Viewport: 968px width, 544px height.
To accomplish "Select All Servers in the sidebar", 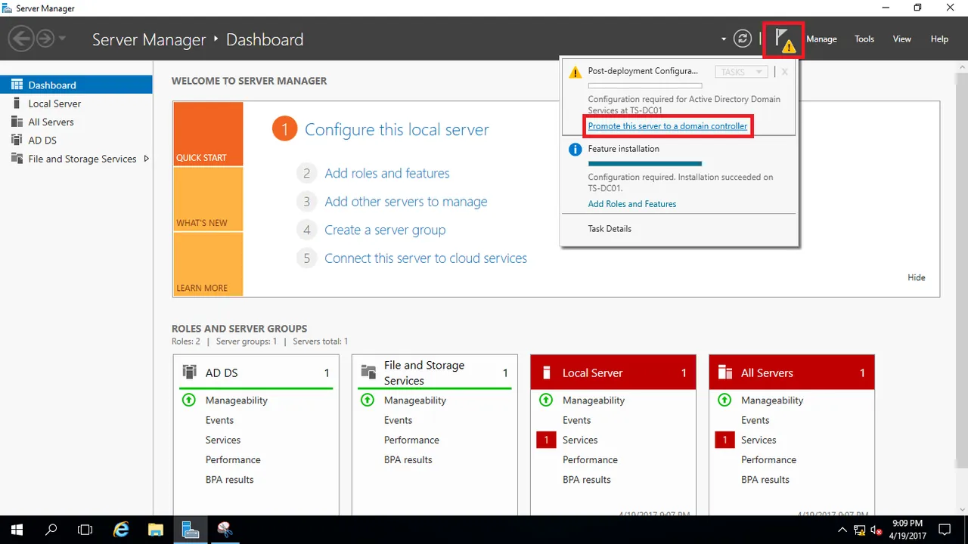I will (x=76, y=122).
